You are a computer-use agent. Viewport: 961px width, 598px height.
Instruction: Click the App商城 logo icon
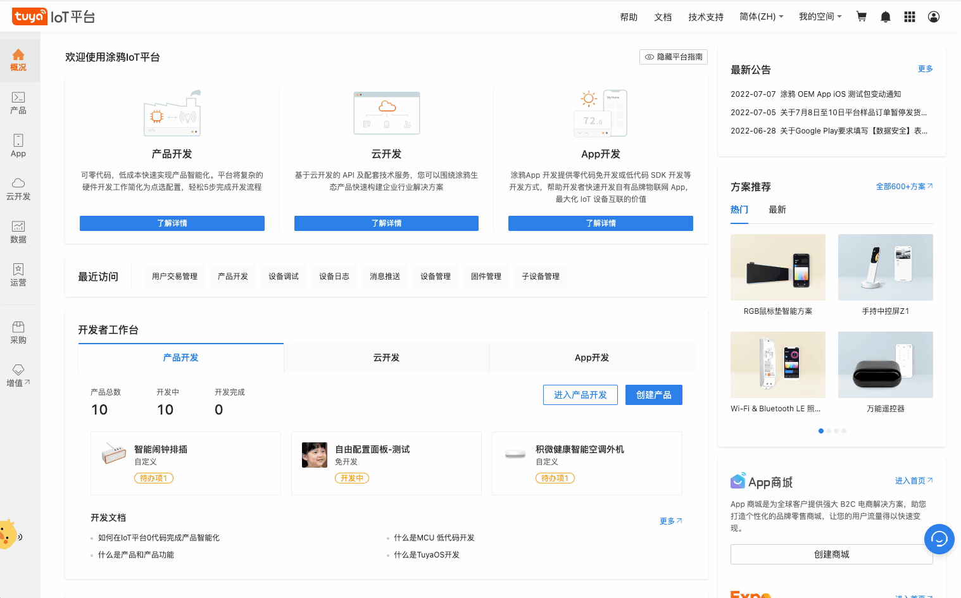point(738,482)
